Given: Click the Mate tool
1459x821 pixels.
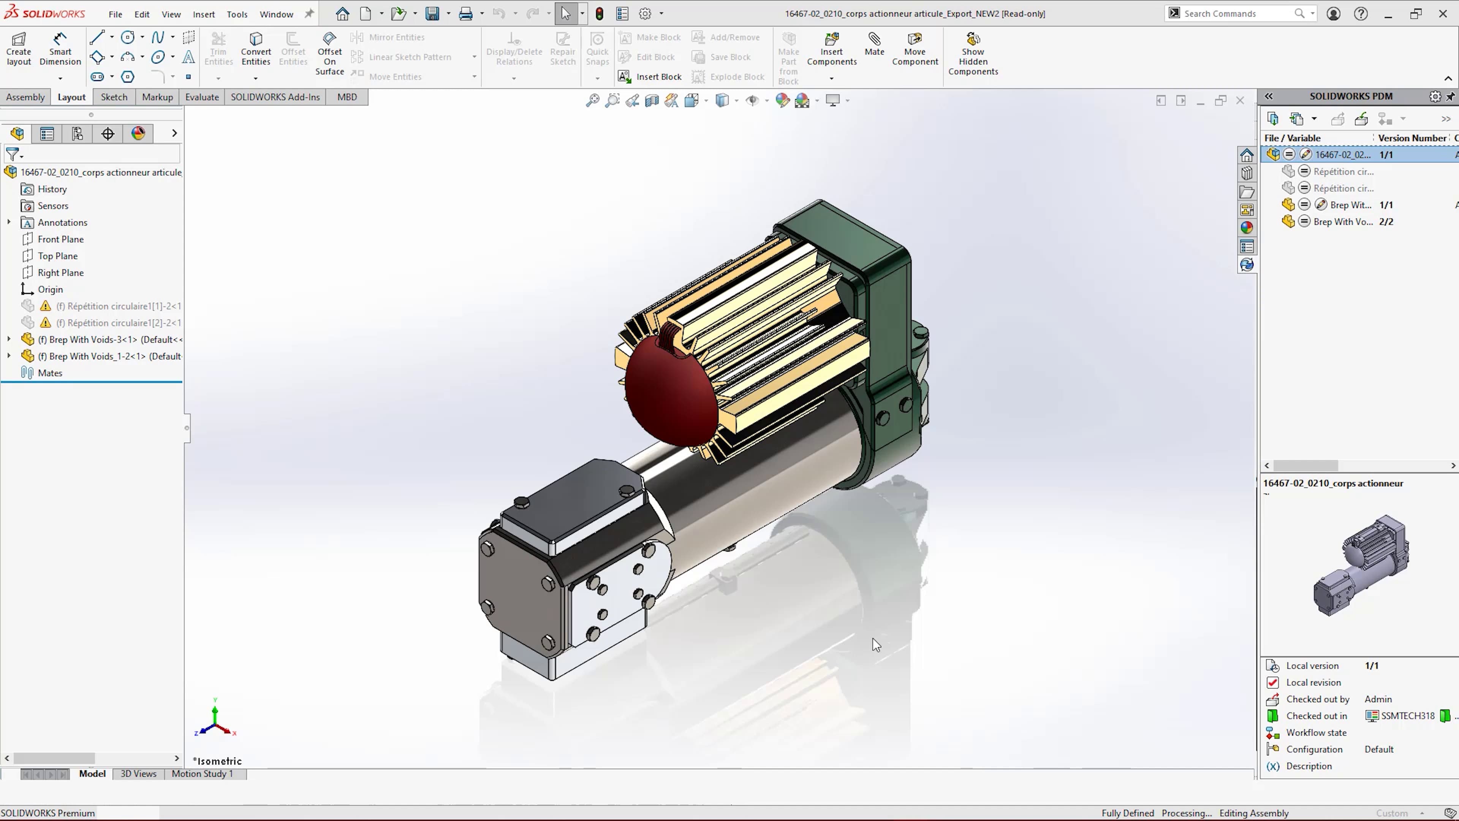Looking at the screenshot, I should (874, 48).
